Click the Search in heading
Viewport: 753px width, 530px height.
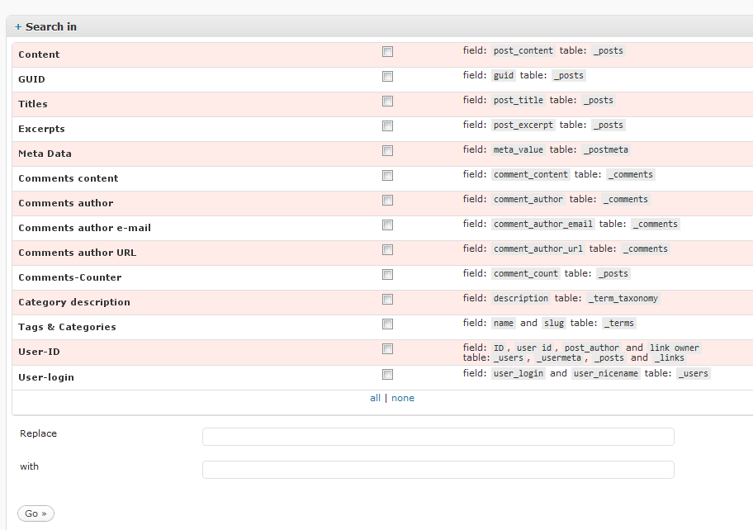pyautogui.click(x=51, y=27)
